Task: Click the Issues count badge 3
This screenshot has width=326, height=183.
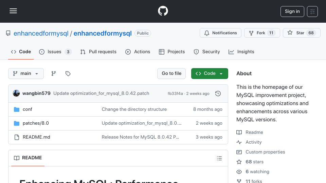Action: 68,52
